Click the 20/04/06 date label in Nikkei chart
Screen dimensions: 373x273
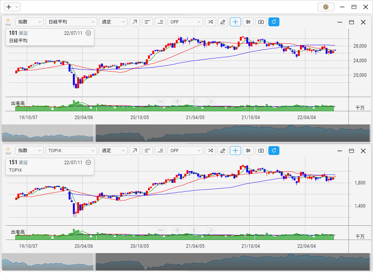pyautogui.click(x=84, y=117)
